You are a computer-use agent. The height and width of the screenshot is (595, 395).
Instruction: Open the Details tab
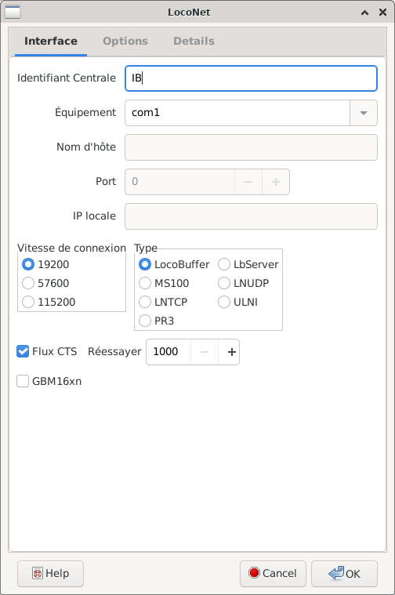pyautogui.click(x=194, y=41)
